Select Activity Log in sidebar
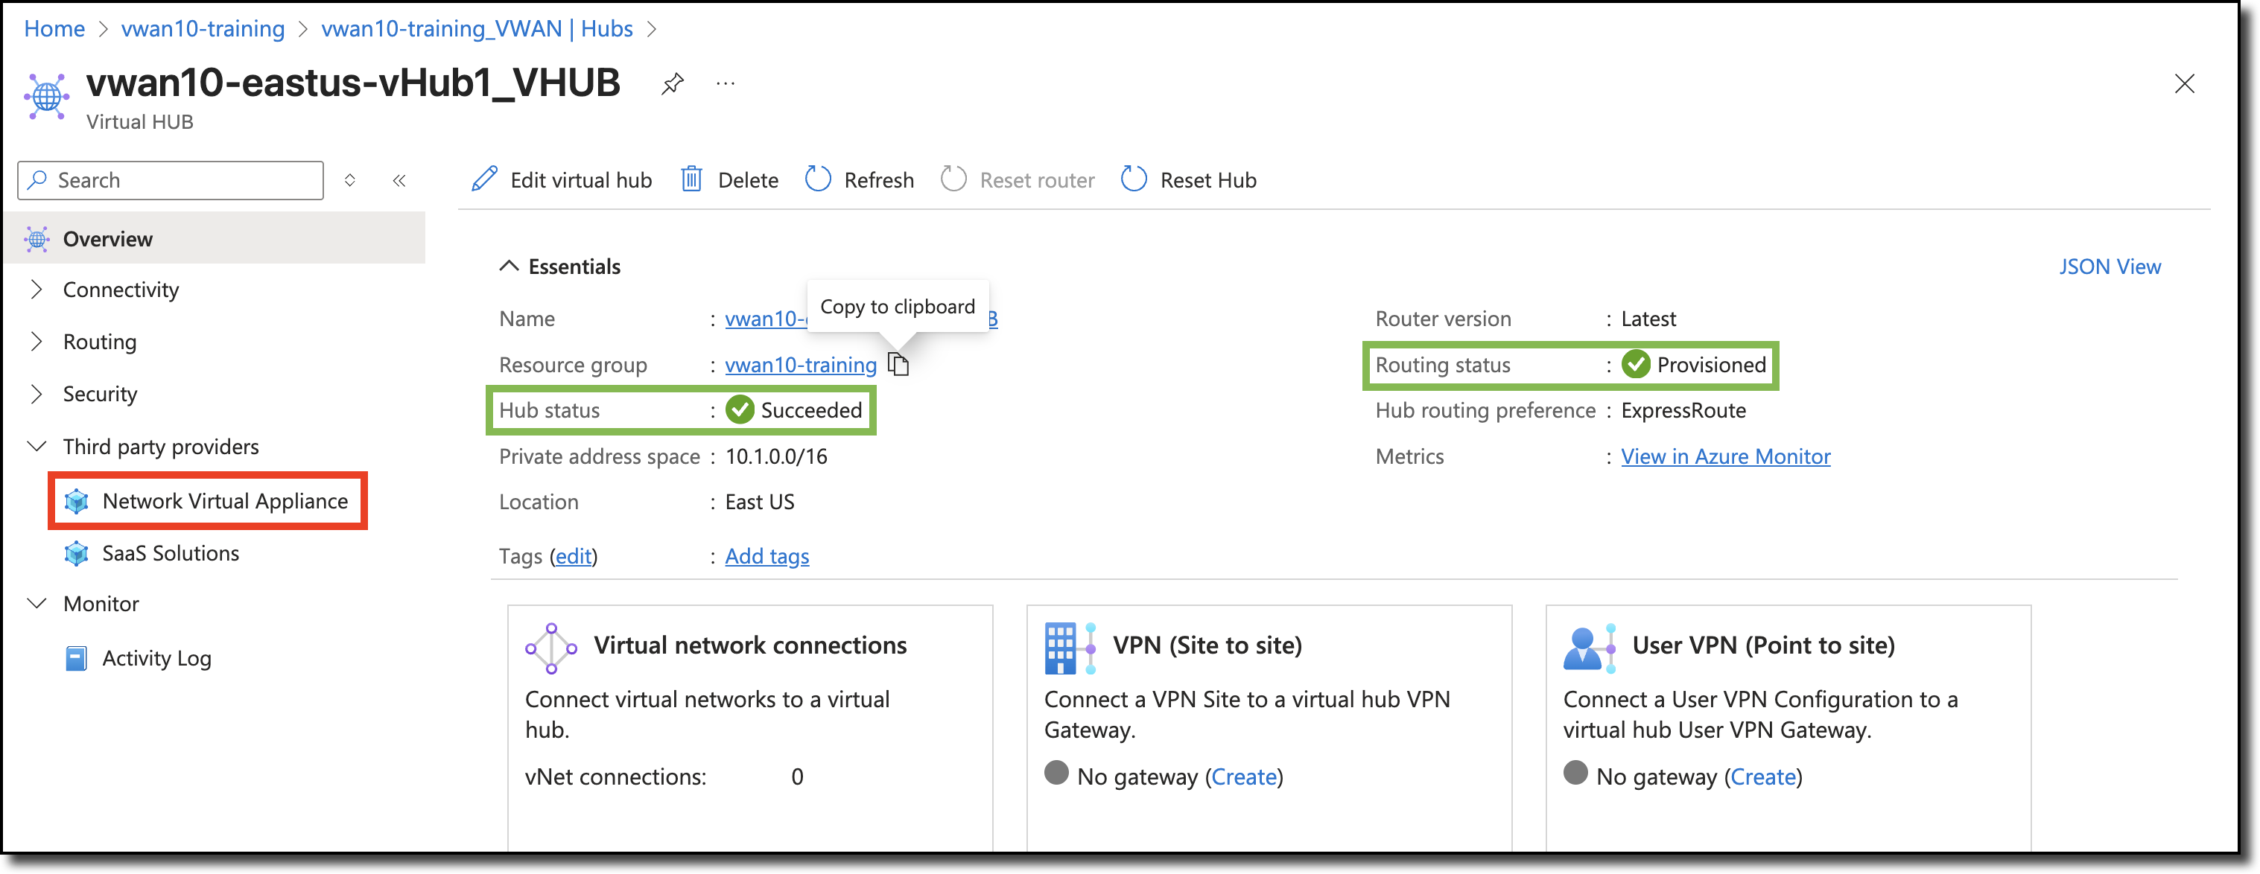 coord(156,658)
